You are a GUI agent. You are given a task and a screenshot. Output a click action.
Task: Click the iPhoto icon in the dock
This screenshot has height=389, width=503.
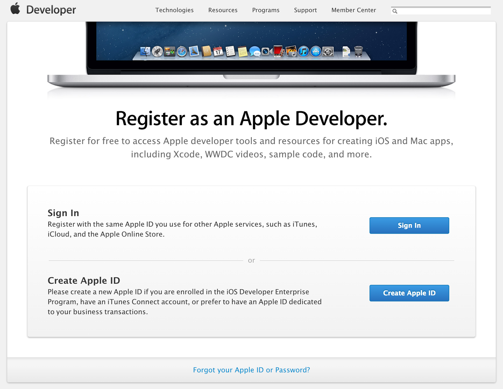pyautogui.click(x=291, y=51)
